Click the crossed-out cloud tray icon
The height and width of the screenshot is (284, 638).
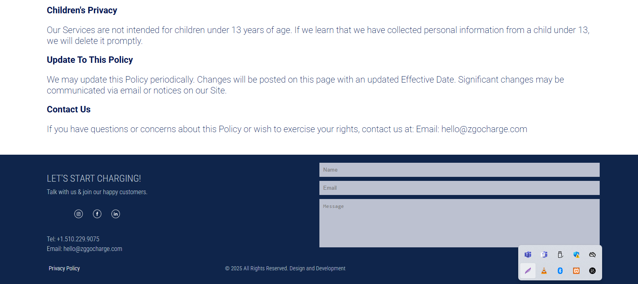592,255
